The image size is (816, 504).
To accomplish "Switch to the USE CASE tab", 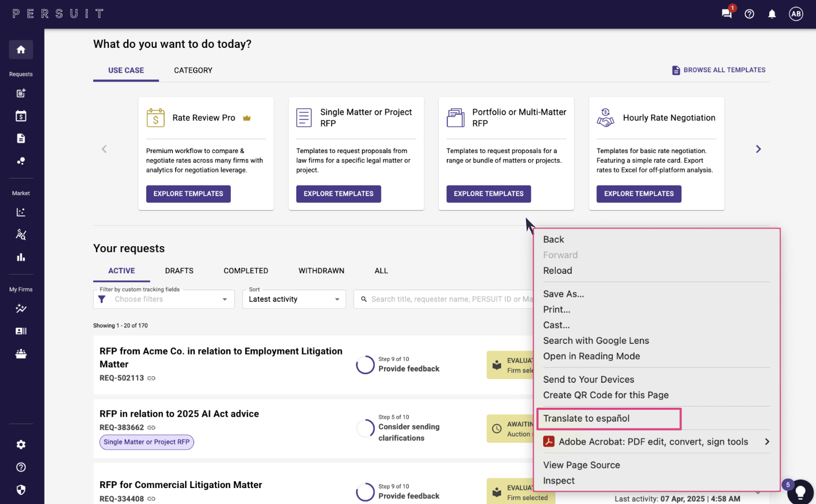I will pos(126,70).
